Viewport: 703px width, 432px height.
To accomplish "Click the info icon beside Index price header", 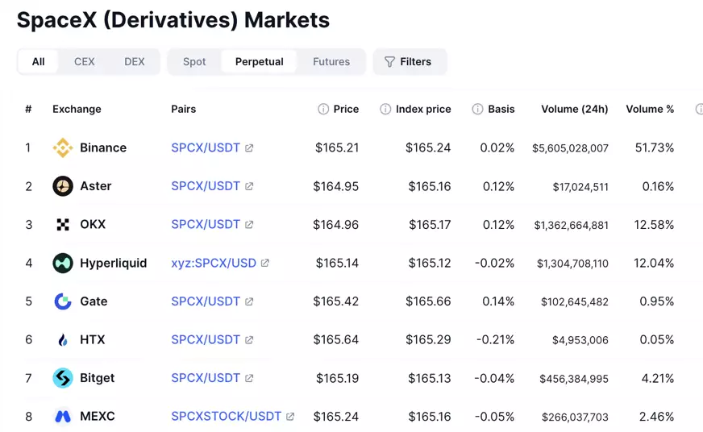I will tap(385, 109).
